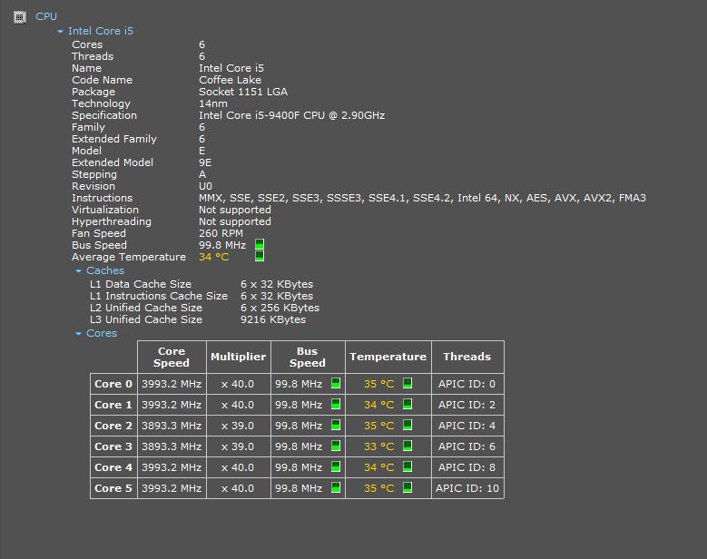Select the Core 3 row label
This screenshot has width=707, height=559.
(x=113, y=446)
